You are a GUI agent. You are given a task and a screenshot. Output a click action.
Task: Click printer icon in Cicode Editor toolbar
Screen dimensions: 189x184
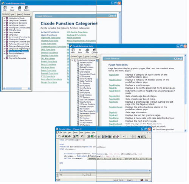[x=69, y=136]
